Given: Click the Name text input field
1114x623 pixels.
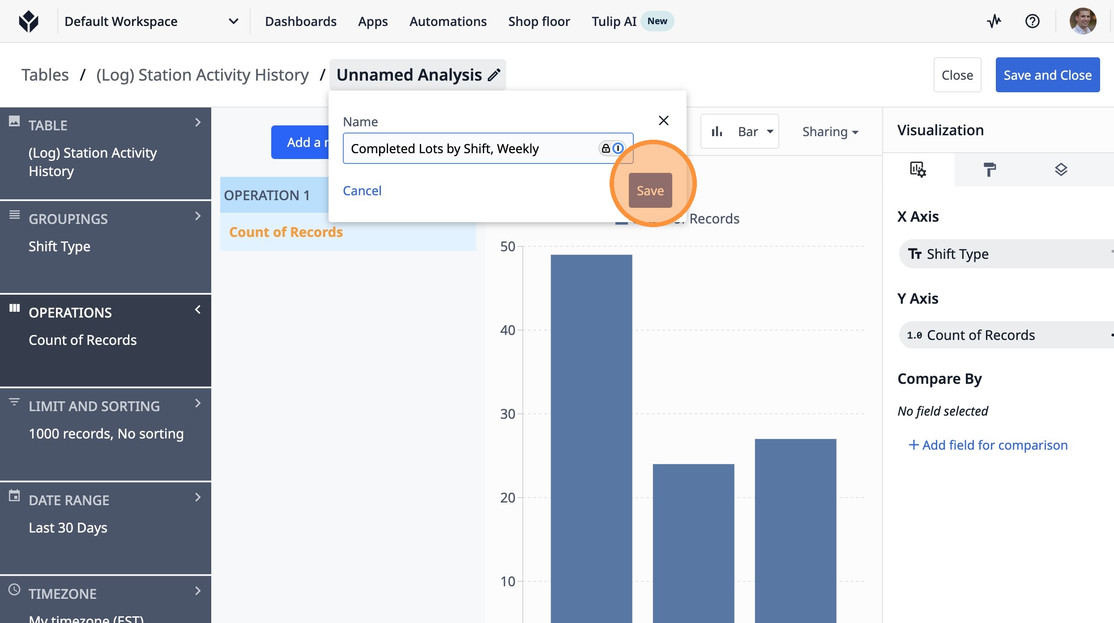Looking at the screenshot, I should point(470,148).
